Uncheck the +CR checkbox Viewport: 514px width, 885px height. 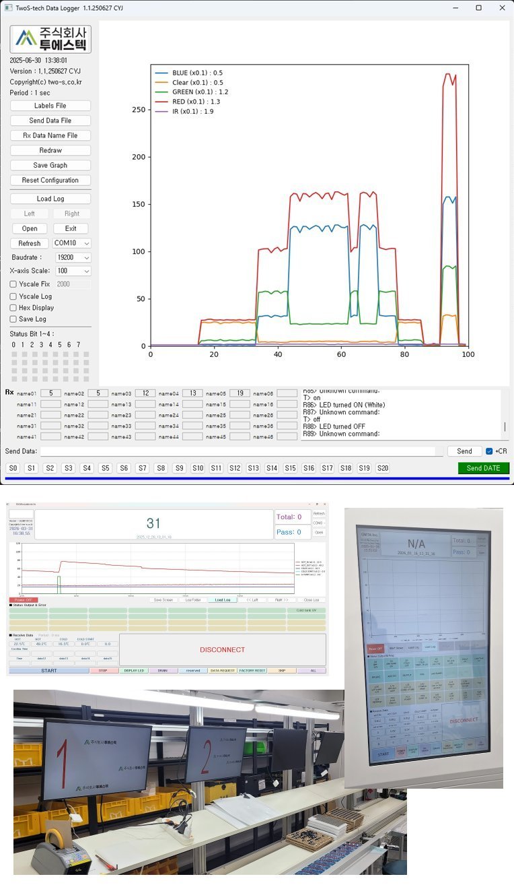click(x=489, y=451)
